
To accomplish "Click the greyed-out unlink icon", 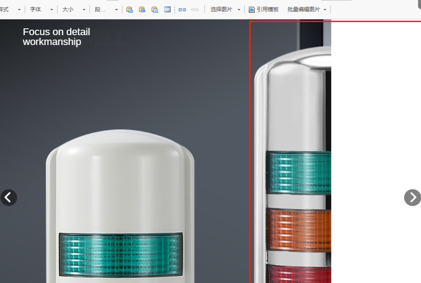I will pos(195,10).
